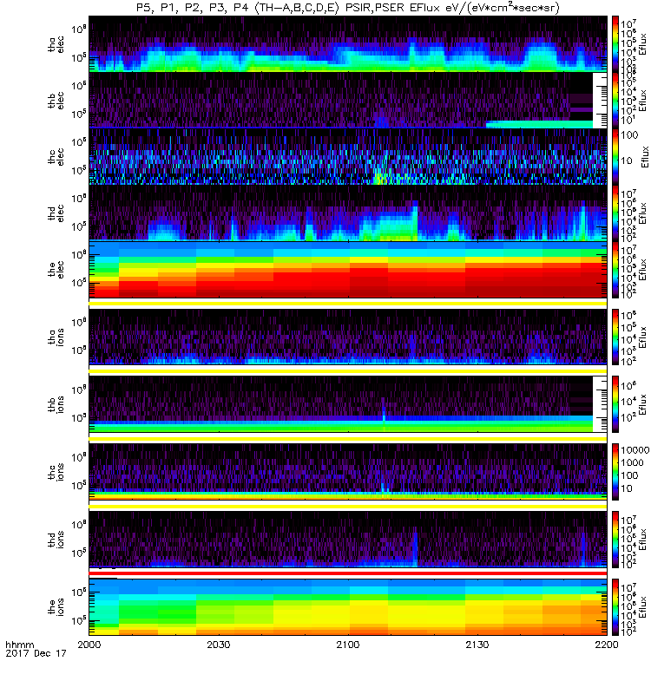651x694 pixels.
Task: Click the '1000' tick on thc ions colorbar
Action: click(633, 462)
